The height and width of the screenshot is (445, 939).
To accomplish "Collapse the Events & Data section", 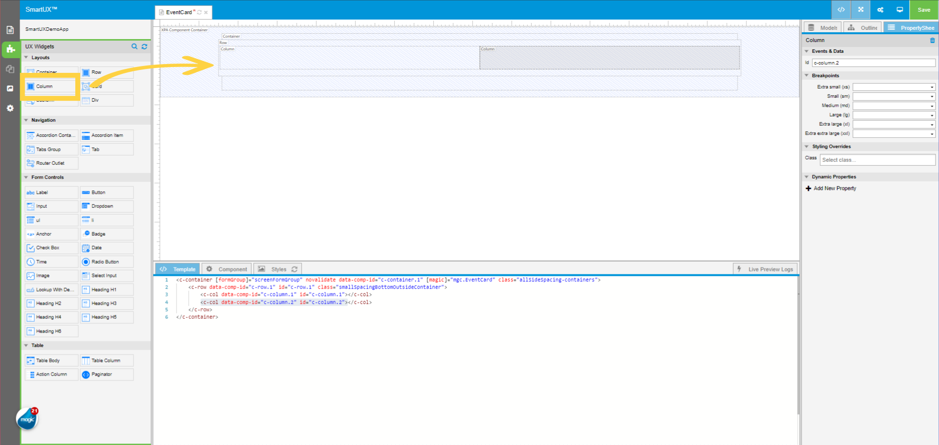I will pyautogui.click(x=807, y=51).
